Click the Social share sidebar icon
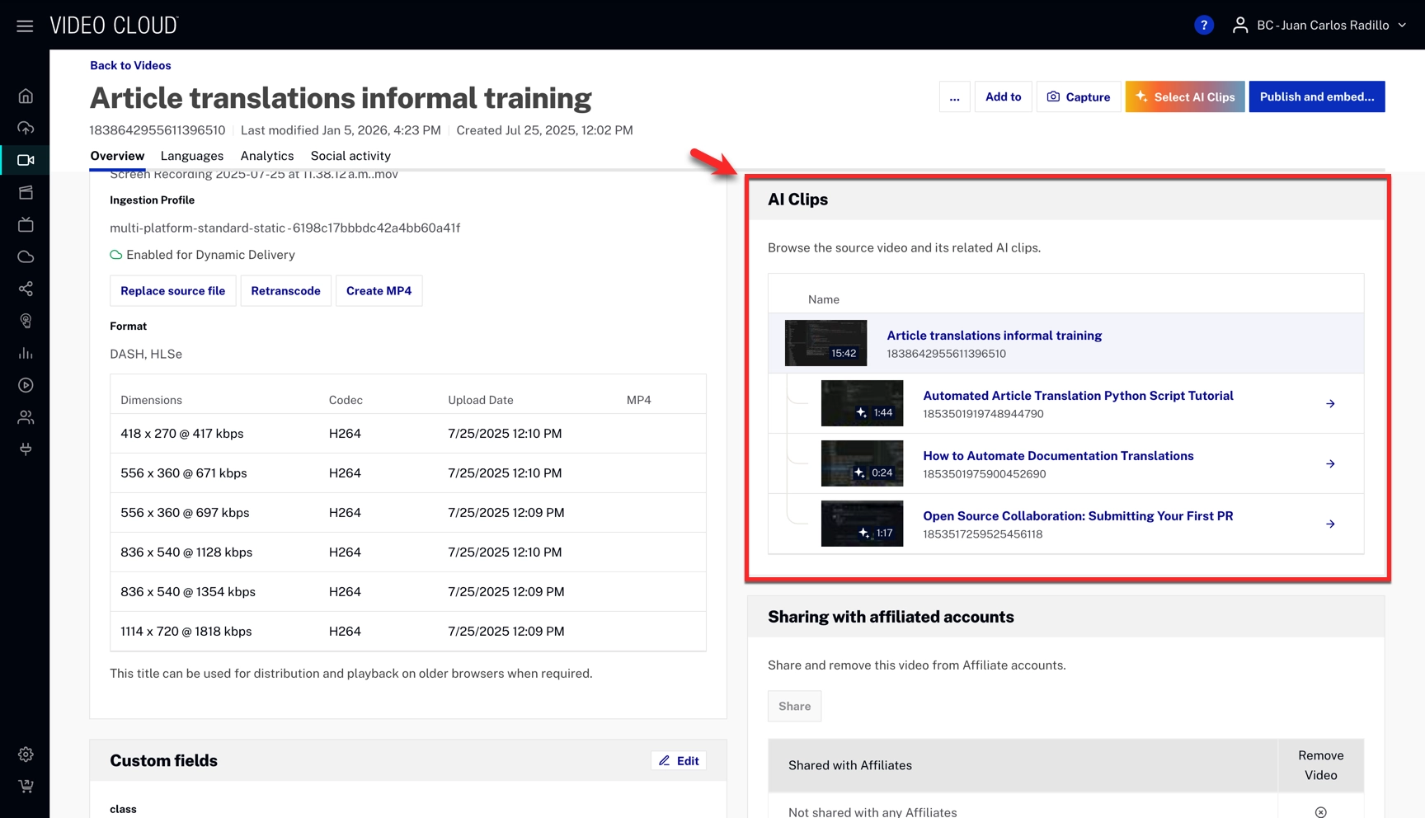The width and height of the screenshot is (1425, 818). pos(26,289)
